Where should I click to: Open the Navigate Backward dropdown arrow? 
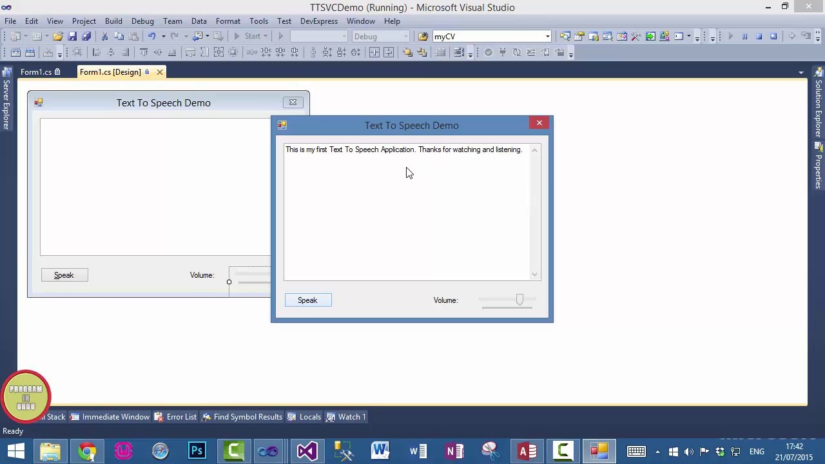click(207, 36)
